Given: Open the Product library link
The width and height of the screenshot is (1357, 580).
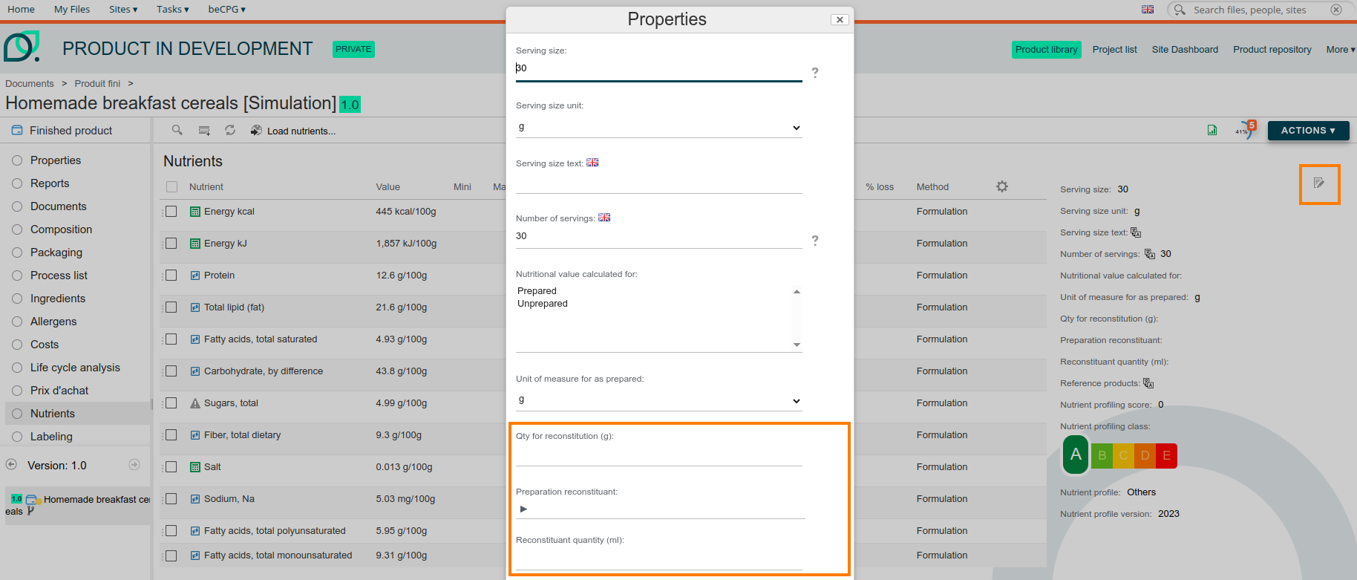Looking at the screenshot, I should pyautogui.click(x=1046, y=50).
